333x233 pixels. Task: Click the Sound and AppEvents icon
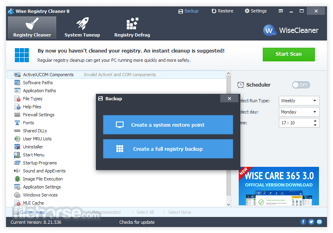point(17,171)
